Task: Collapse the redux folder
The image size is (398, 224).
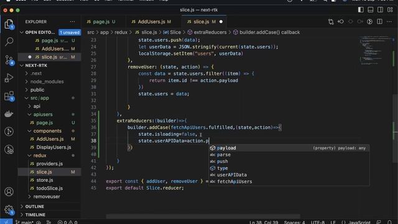Action: point(40,156)
